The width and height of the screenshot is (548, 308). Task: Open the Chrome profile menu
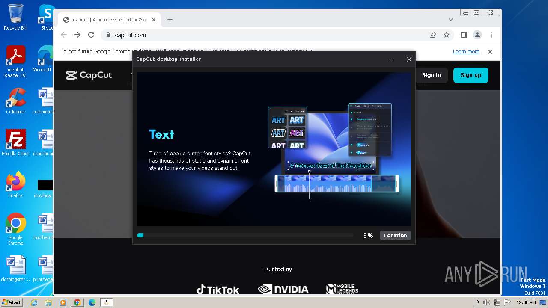[477, 35]
